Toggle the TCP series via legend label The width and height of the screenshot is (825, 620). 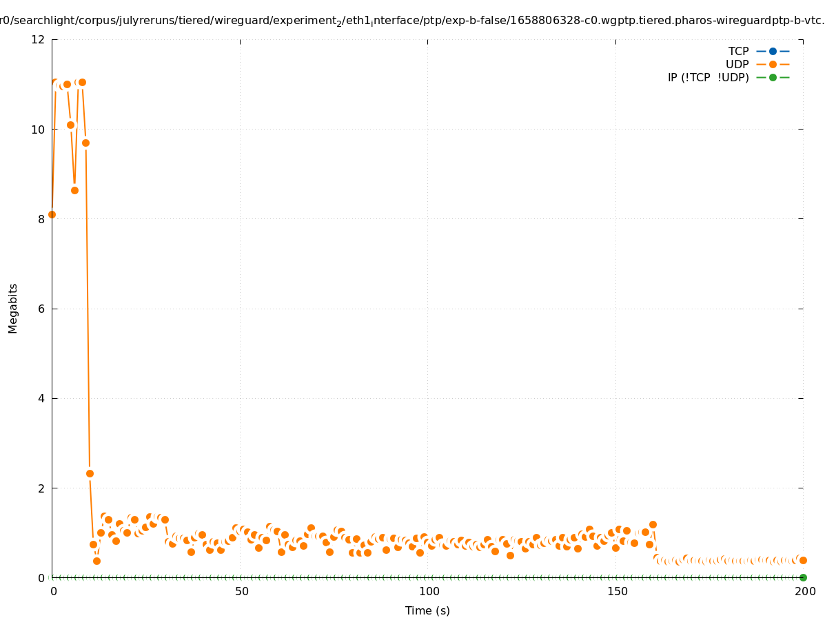point(738,51)
